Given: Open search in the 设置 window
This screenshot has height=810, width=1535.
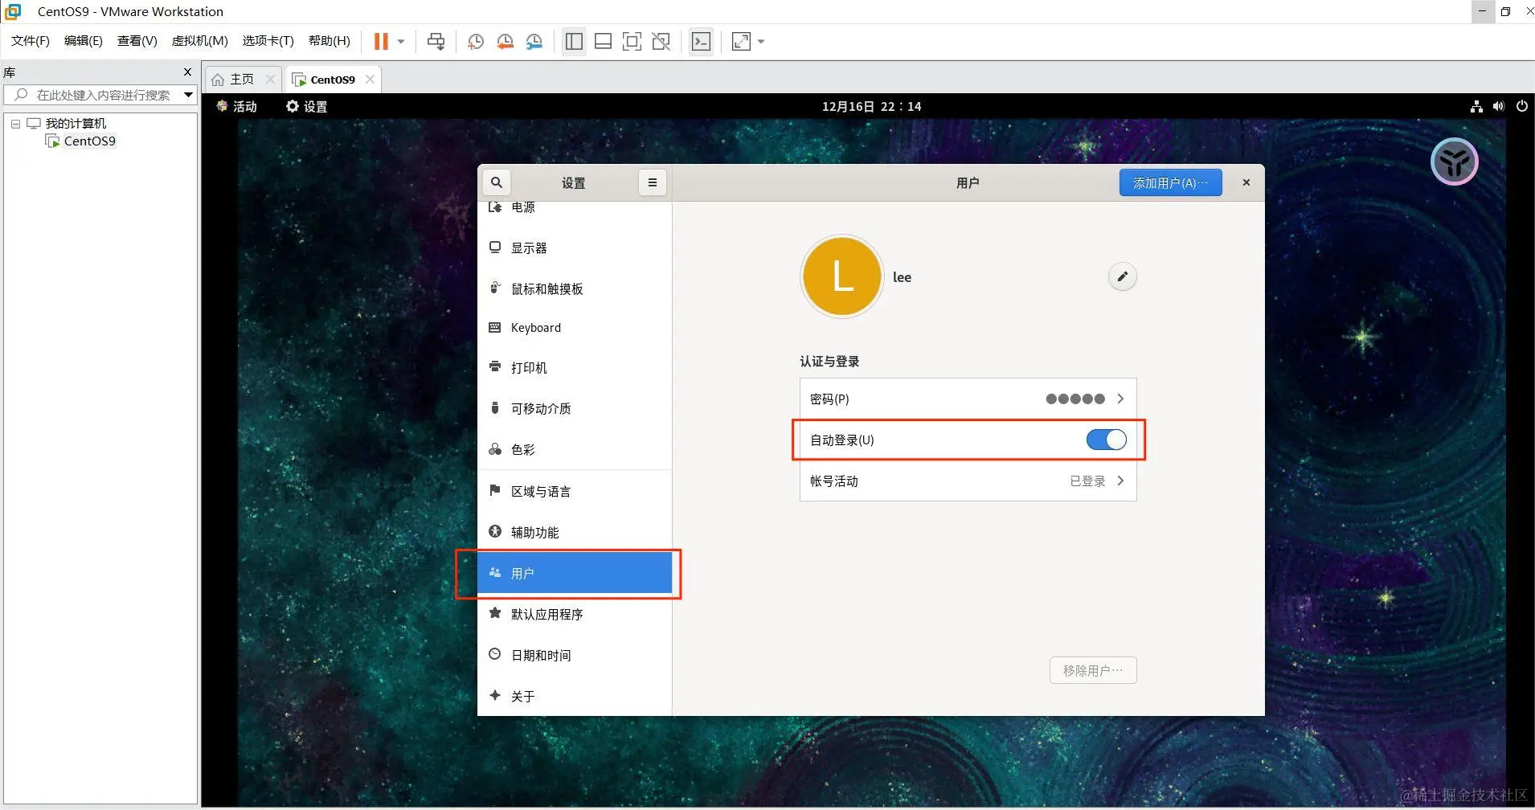Looking at the screenshot, I should coord(496,182).
